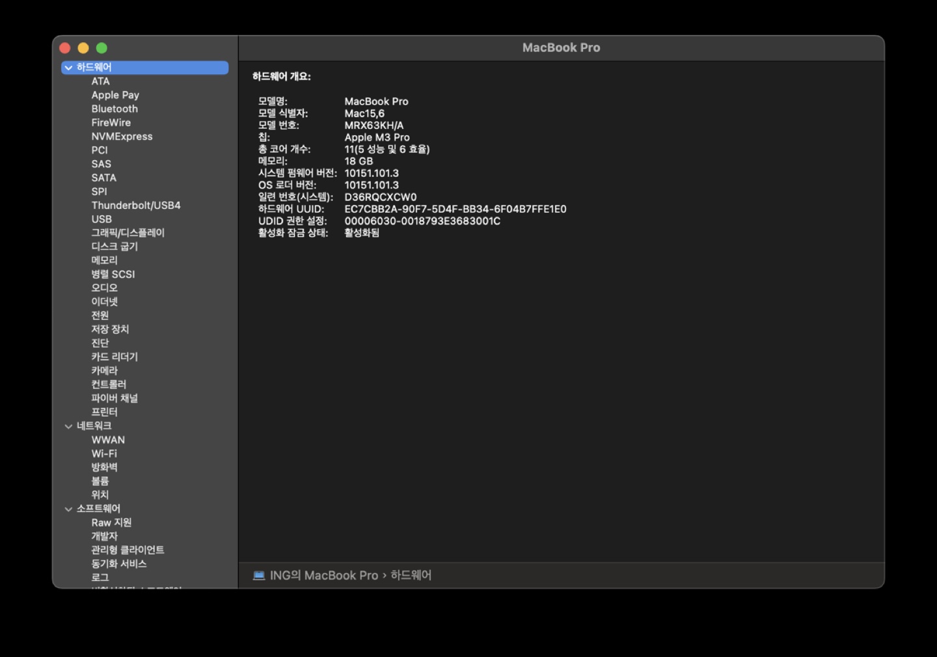
Task: Select Apple Pay in the sidebar
Action: (x=115, y=95)
